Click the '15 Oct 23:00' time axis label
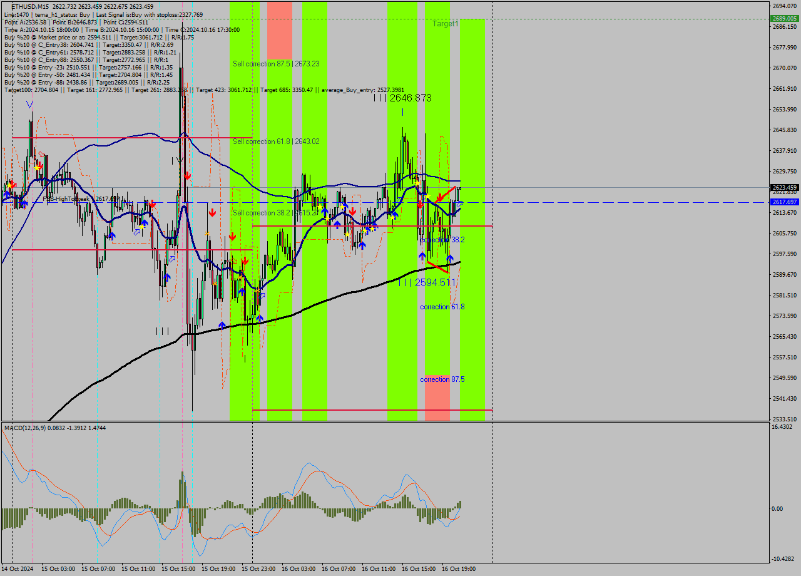Screen dimensions: 801x576 click(259, 569)
